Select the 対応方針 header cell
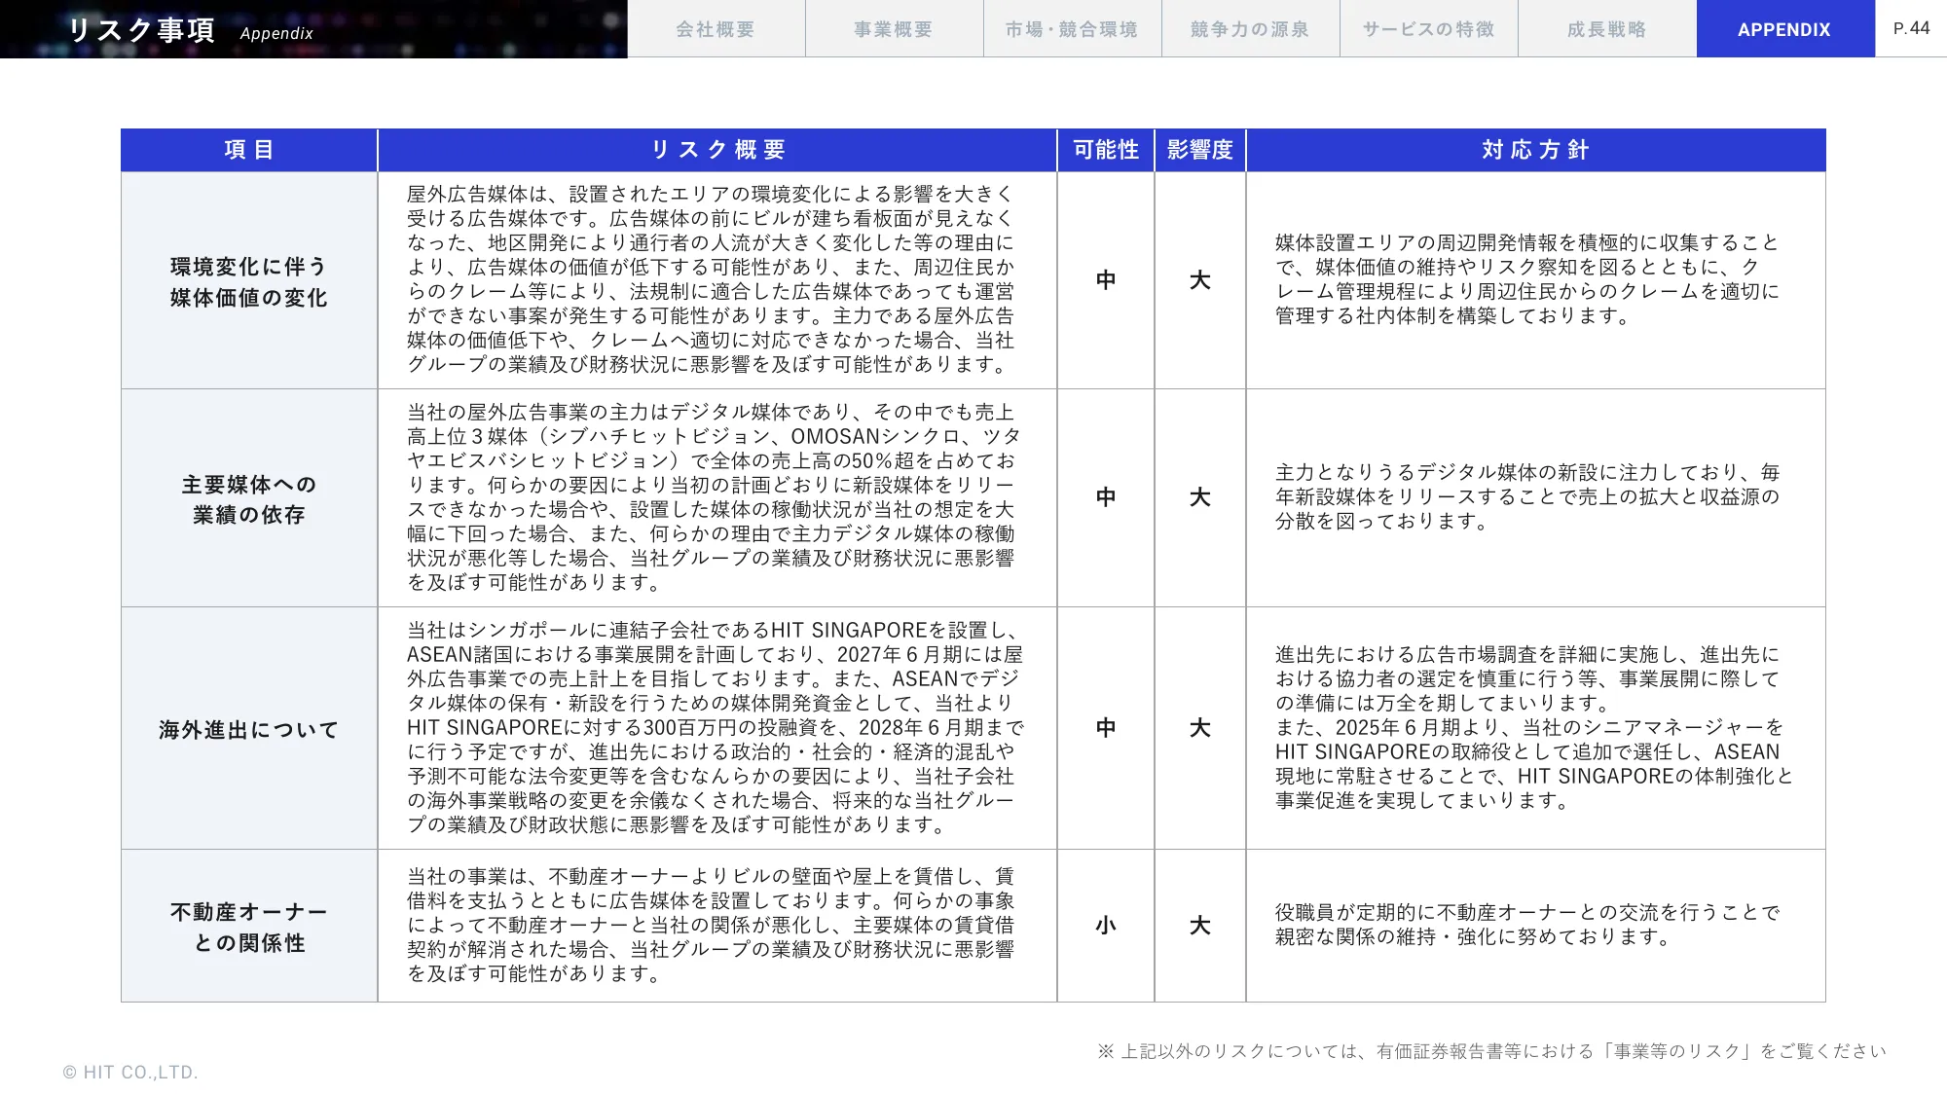1947x1095 pixels. tap(1533, 150)
